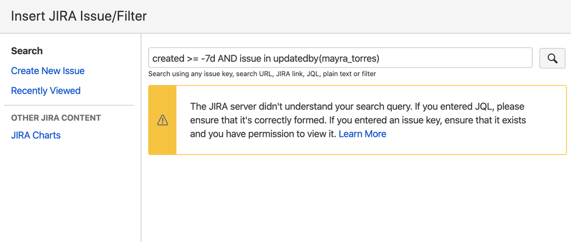Image resolution: width=571 pixels, height=242 pixels.
Task: Follow the Learn More link in the warning
Action: [362, 134]
